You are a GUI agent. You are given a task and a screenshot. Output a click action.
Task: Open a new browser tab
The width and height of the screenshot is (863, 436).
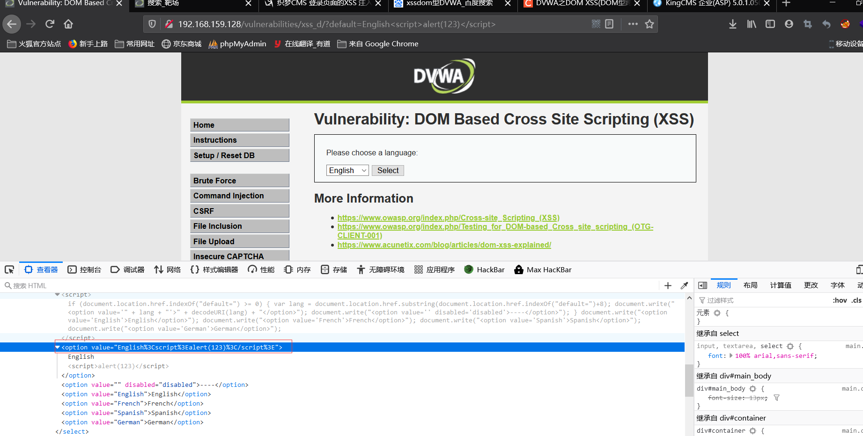pyautogui.click(x=786, y=4)
